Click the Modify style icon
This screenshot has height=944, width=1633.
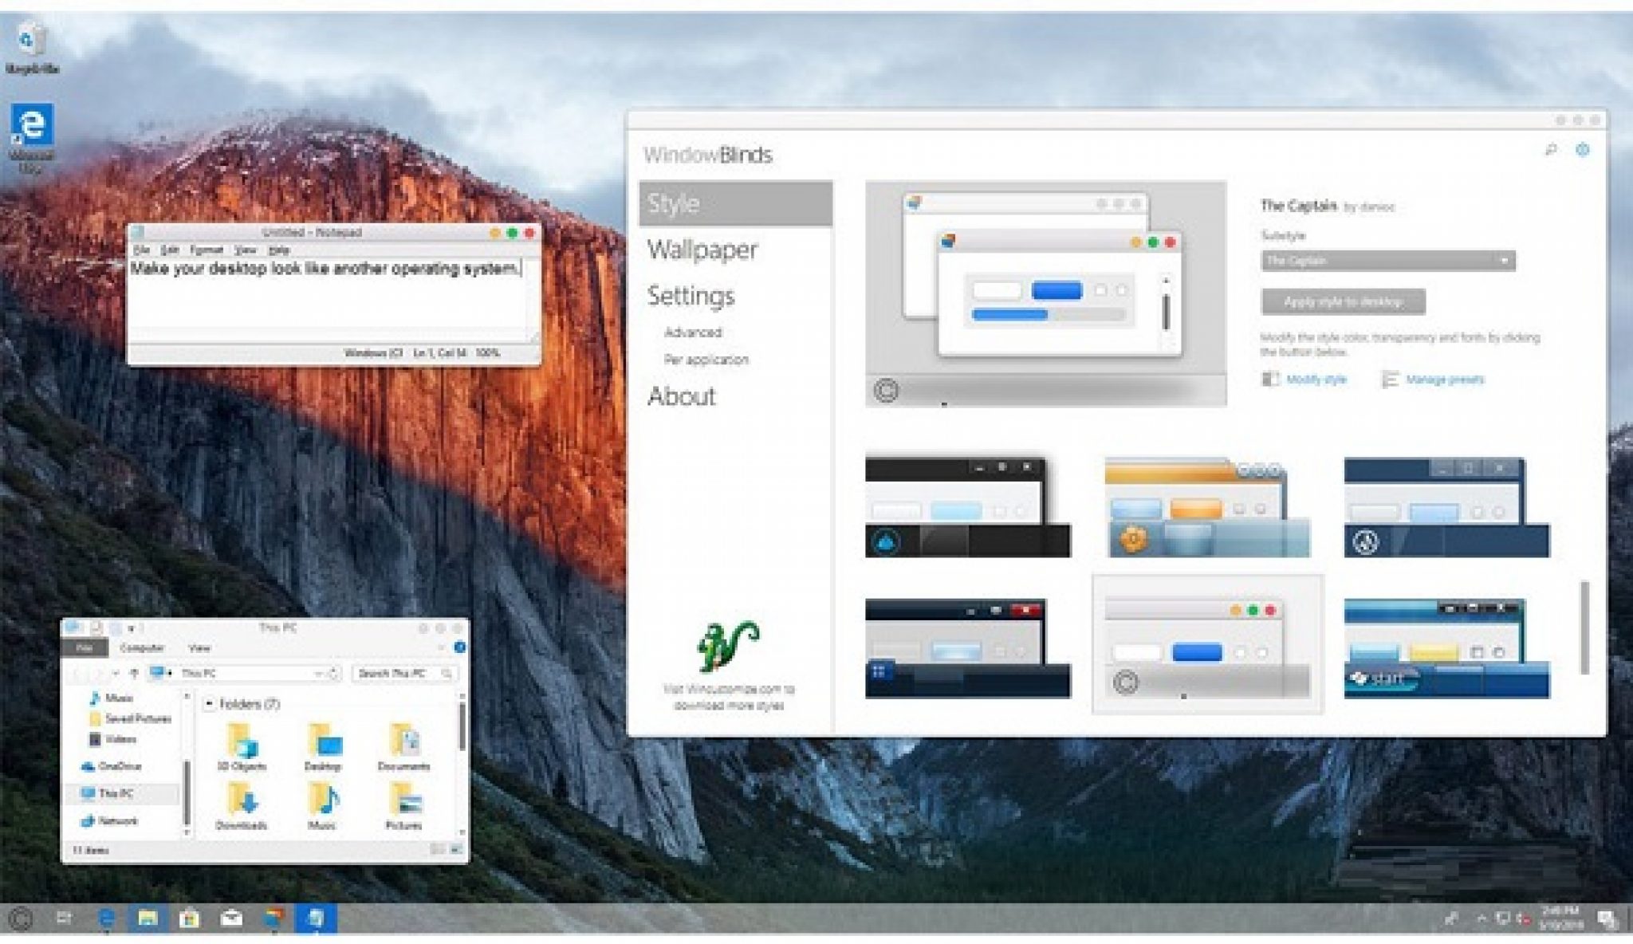pos(1271,380)
